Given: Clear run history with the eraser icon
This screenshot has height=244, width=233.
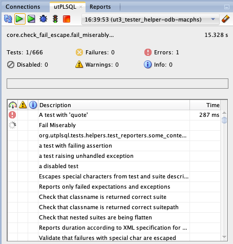Looking at the screenshot, I should 226,19.
